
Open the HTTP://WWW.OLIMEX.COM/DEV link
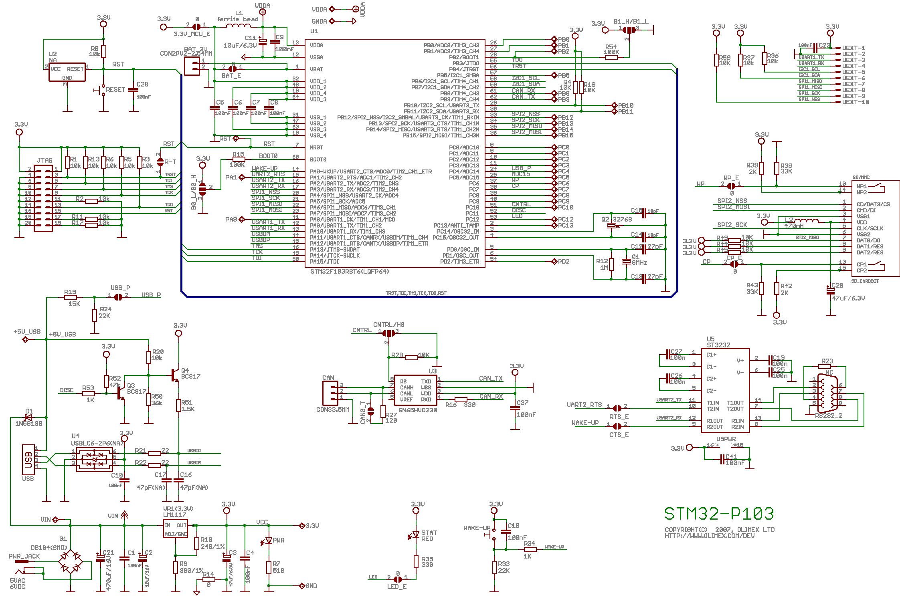click(709, 536)
